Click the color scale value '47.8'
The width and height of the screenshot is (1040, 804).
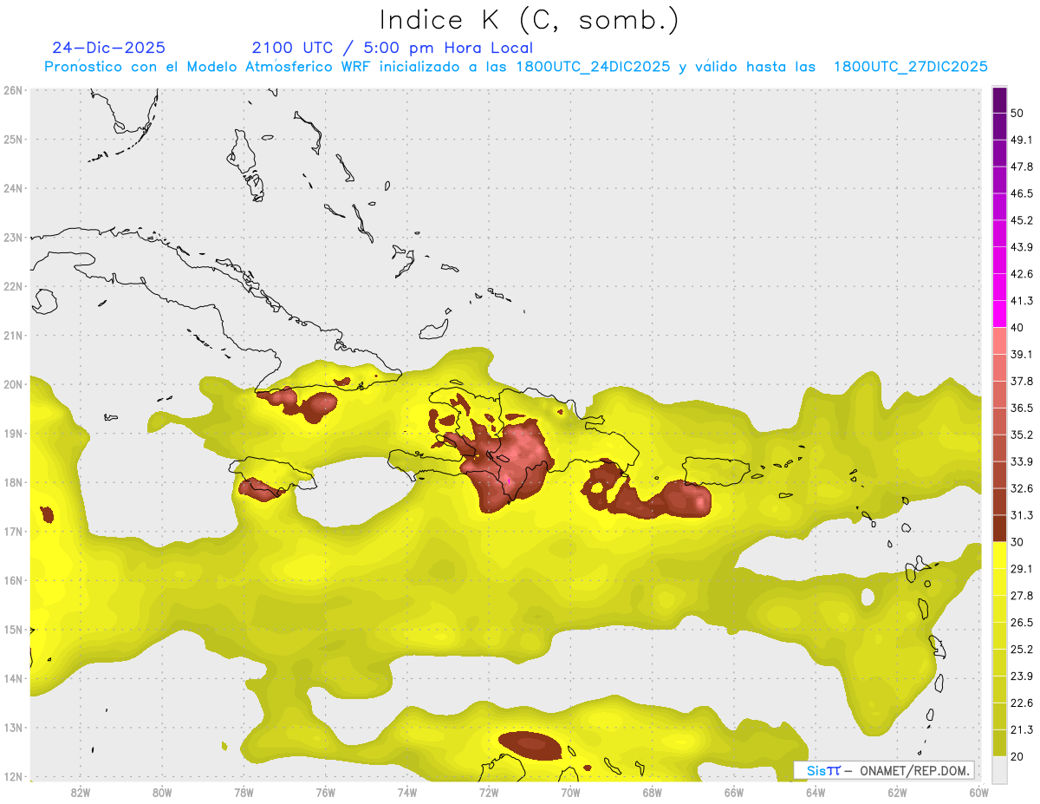coord(1022,167)
